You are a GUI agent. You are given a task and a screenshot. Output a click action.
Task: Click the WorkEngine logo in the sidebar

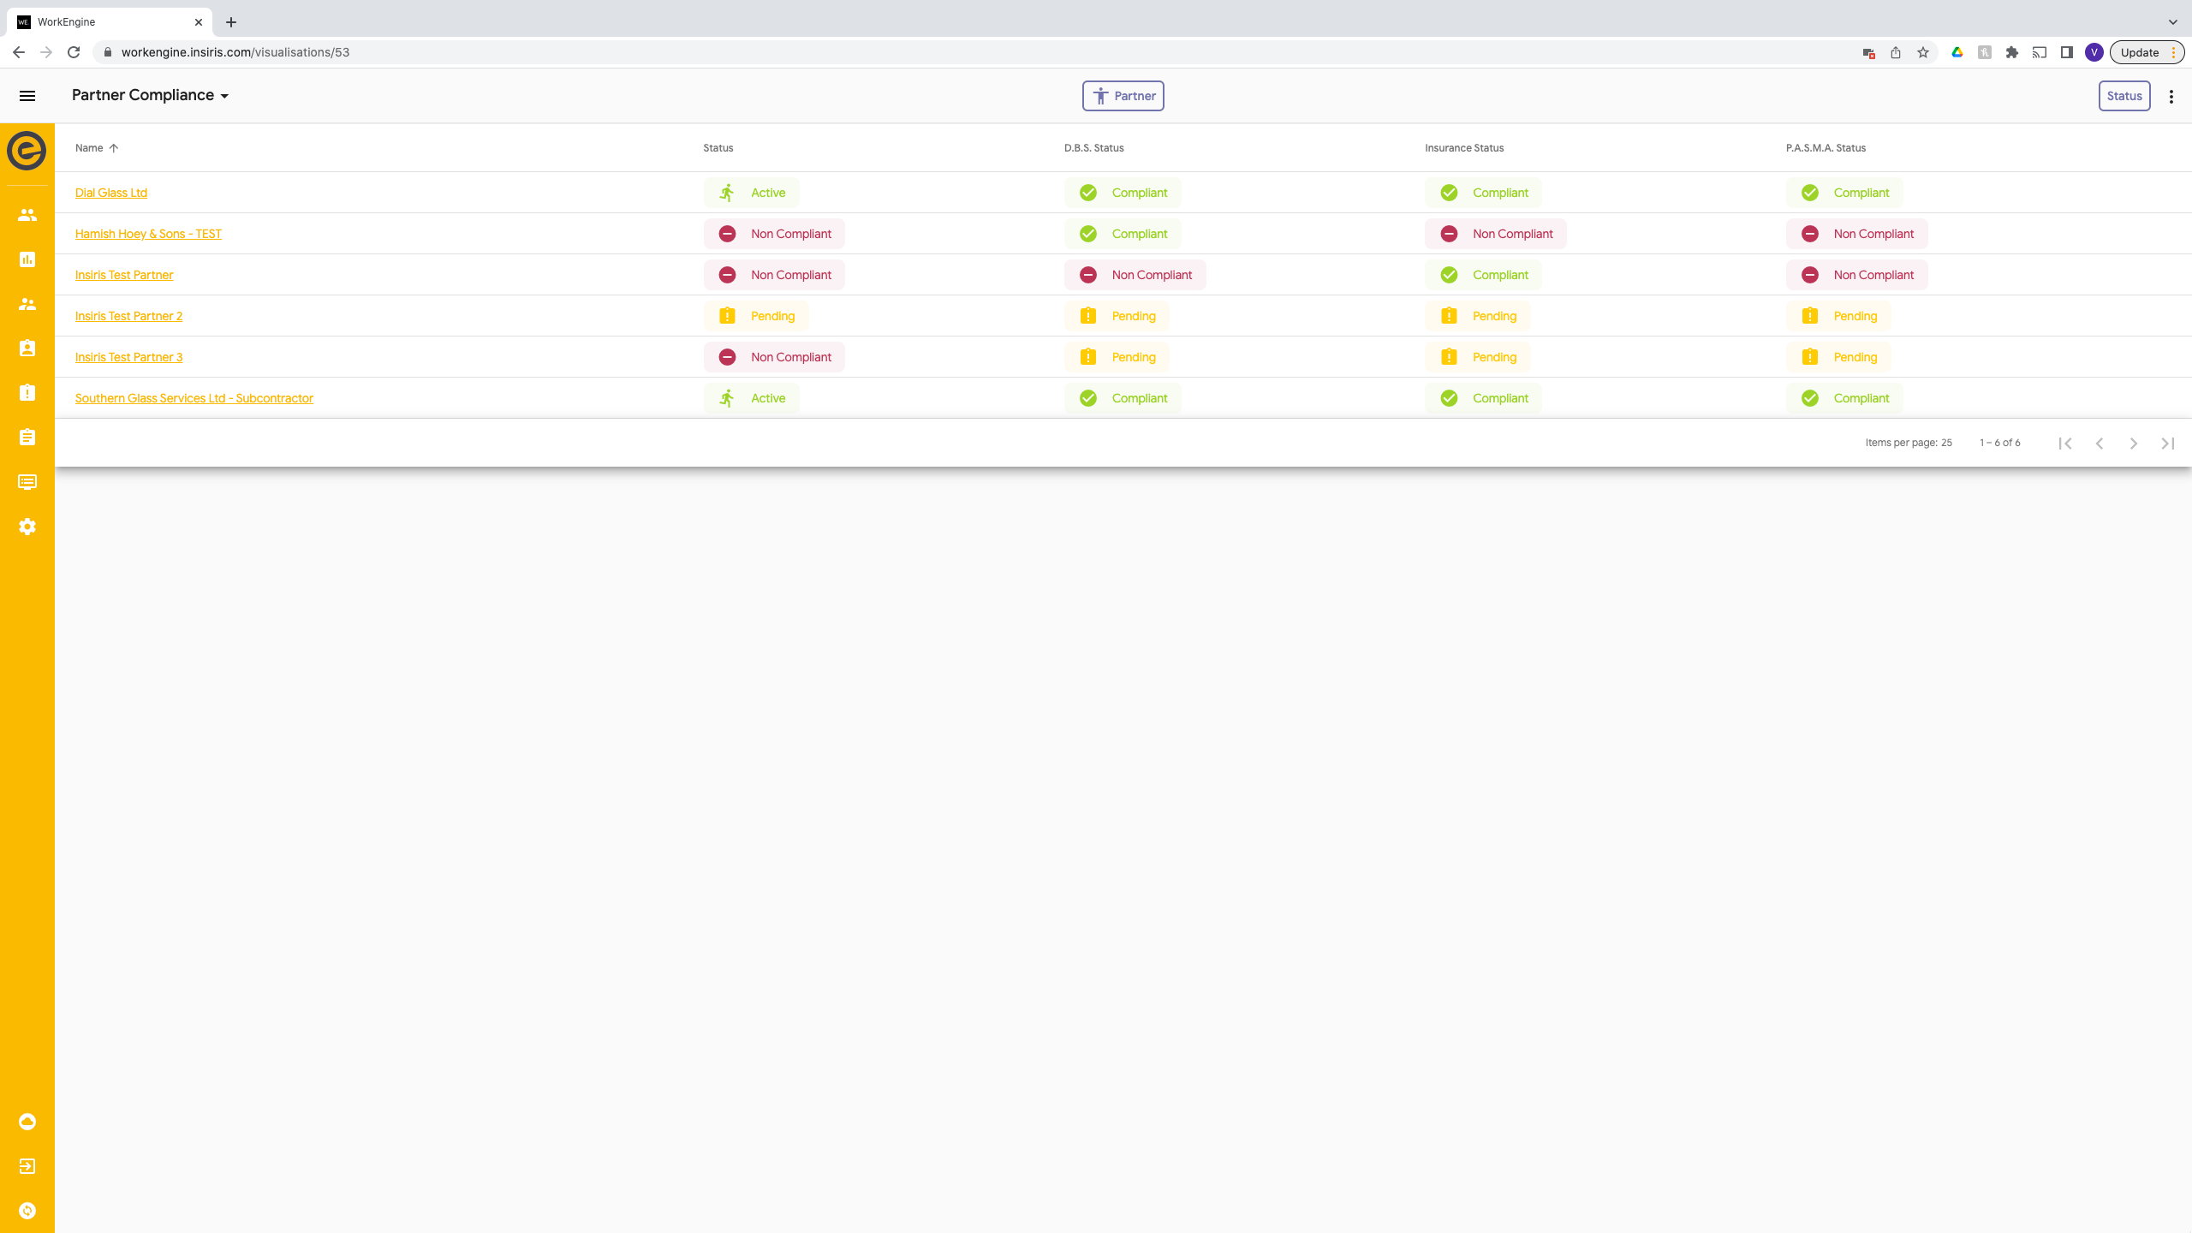pyautogui.click(x=27, y=151)
